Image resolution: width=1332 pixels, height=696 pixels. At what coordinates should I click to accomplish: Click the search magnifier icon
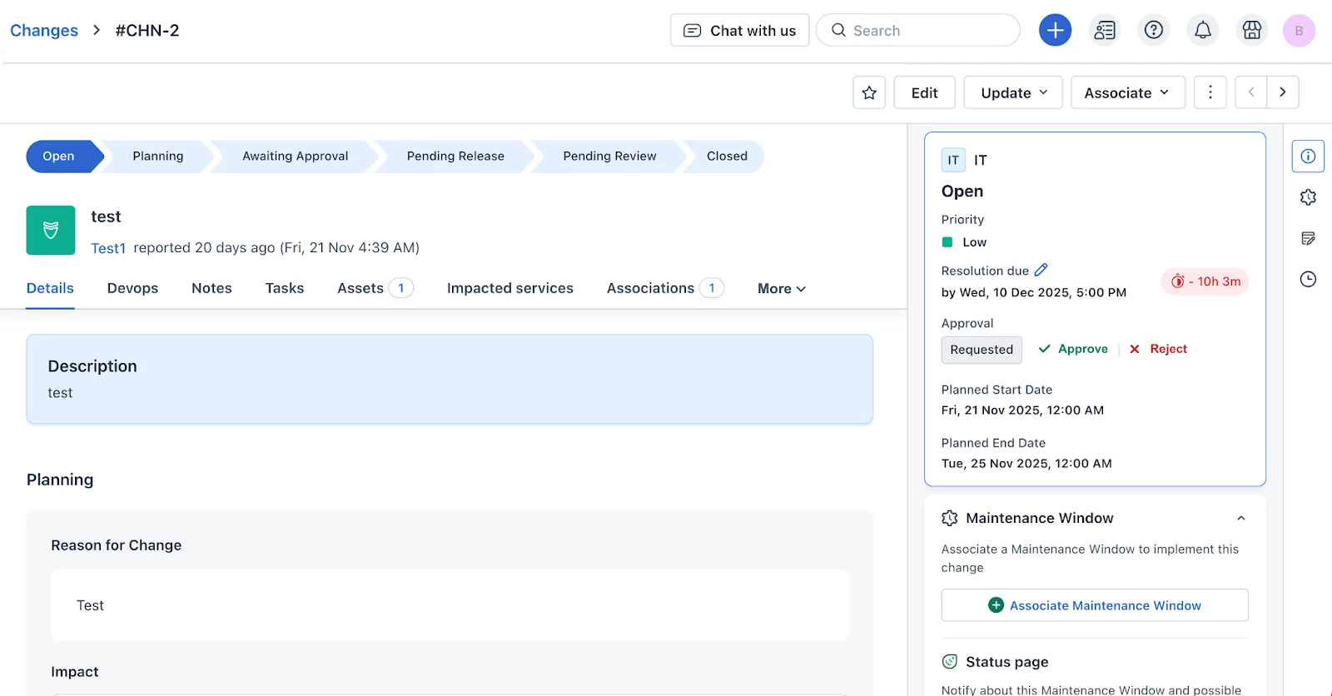coord(838,30)
